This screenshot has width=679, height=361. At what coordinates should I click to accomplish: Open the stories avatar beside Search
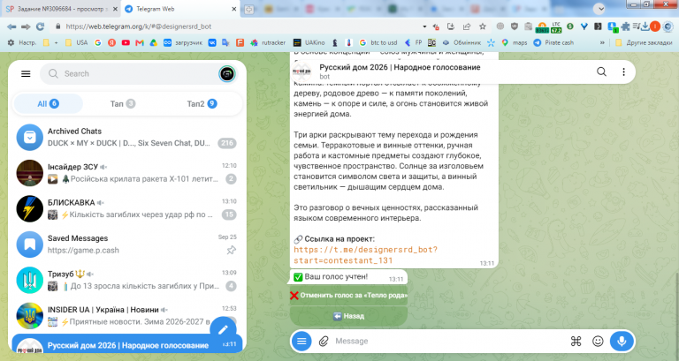point(227,73)
